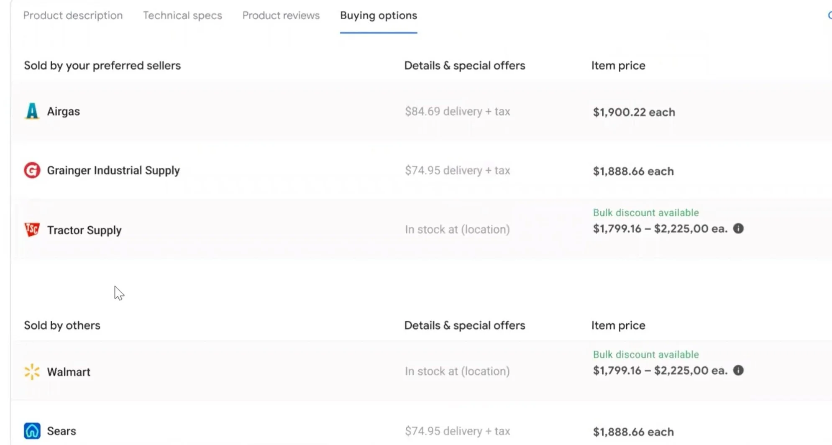
Task: Open the Airgas seller link
Action: (x=63, y=111)
